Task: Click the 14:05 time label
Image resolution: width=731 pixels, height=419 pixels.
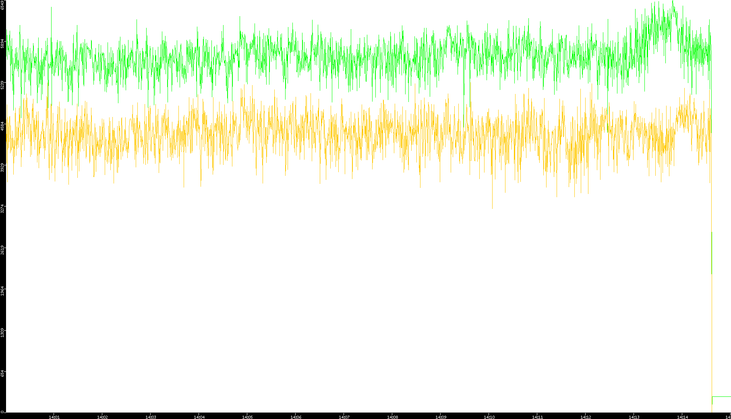Action: point(247,417)
